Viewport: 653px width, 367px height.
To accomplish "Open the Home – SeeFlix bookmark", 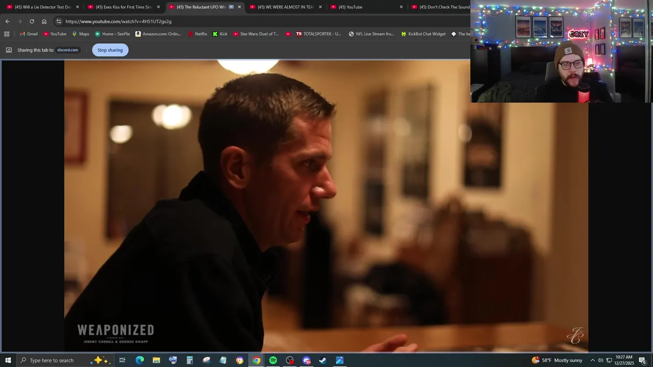I will (x=112, y=34).
